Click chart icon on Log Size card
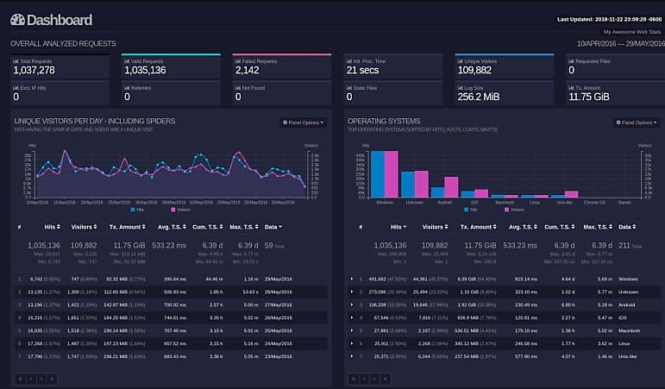This screenshot has height=389, width=665. [461, 88]
